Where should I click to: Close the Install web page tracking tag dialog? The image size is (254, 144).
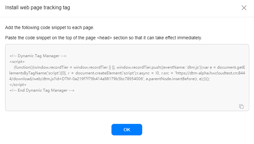coord(244,8)
